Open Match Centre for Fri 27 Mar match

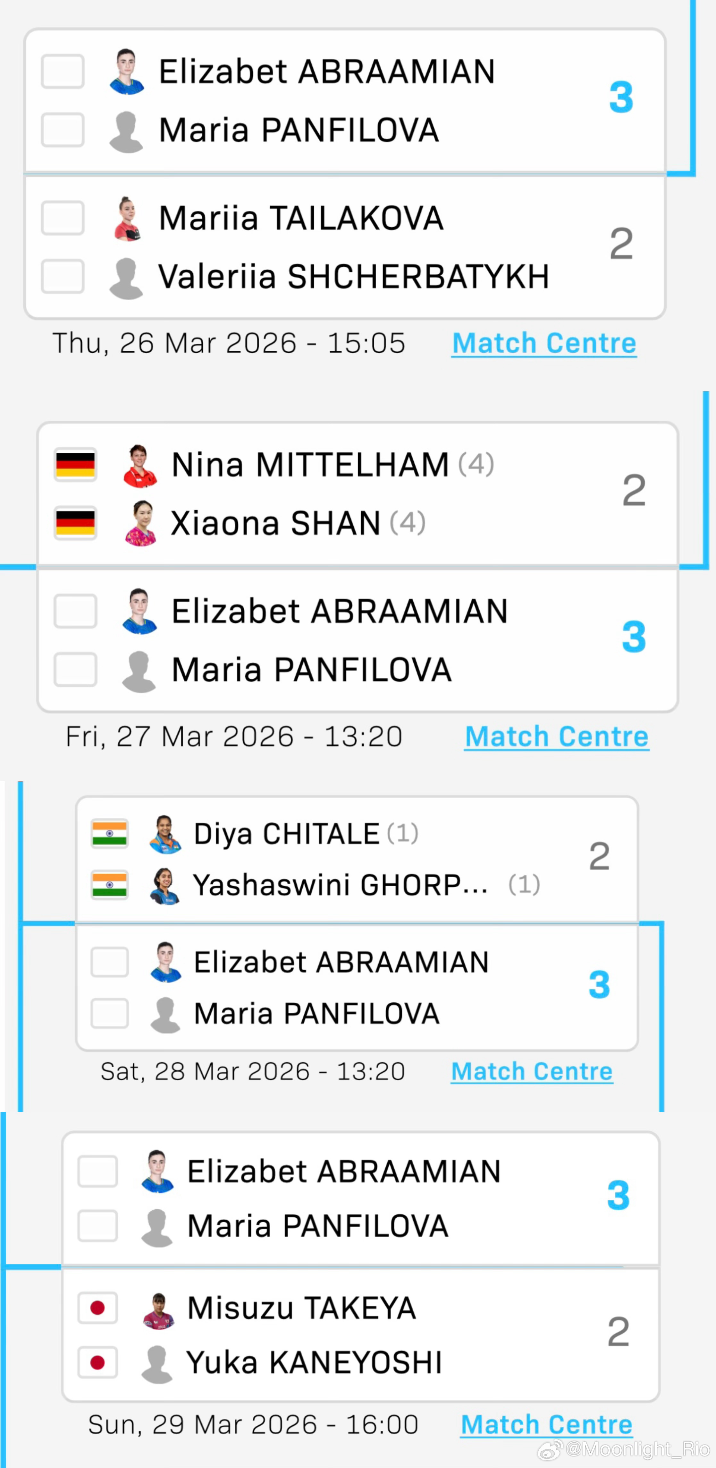[x=557, y=736]
